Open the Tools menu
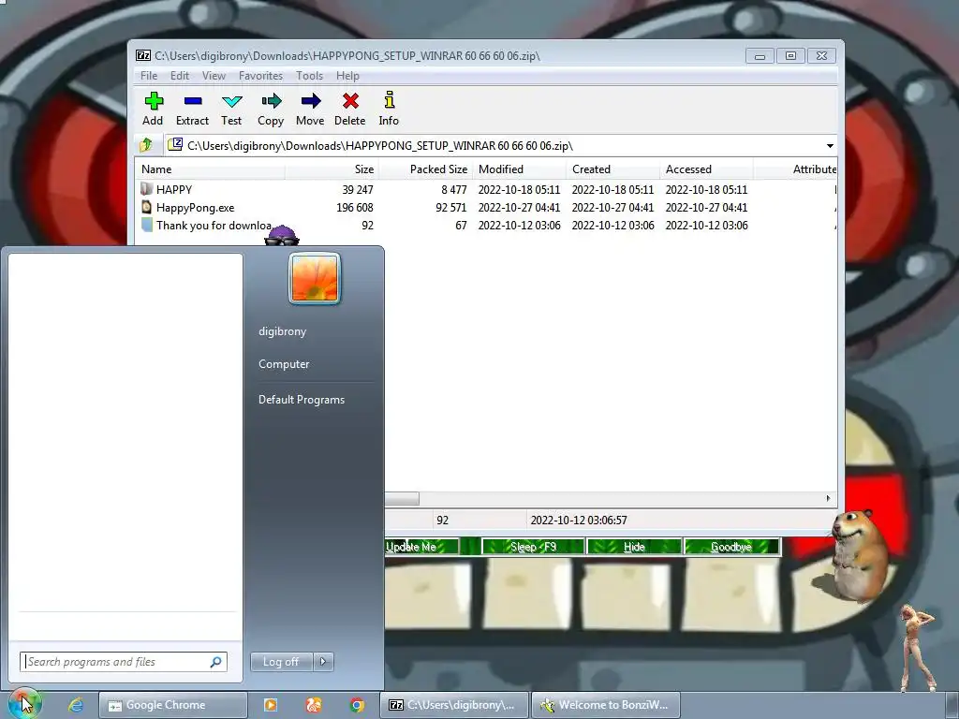This screenshot has height=719, width=959. click(309, 76)
